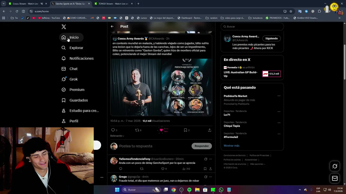Open Grego's profile name
This screenshot has height=194, width=346.
tap(123, 177)
